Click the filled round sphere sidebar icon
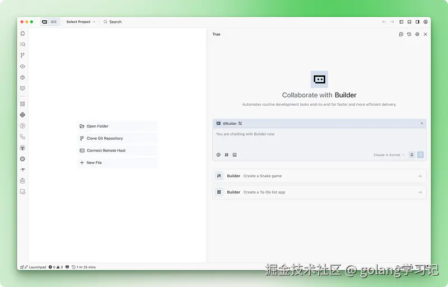Screen dimensions: 448x287 click(22, 159)
